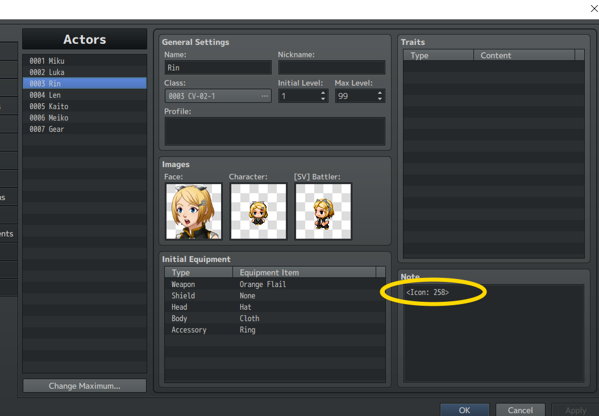
Task: Click the Initial Level value field
Action: [299, 96]
